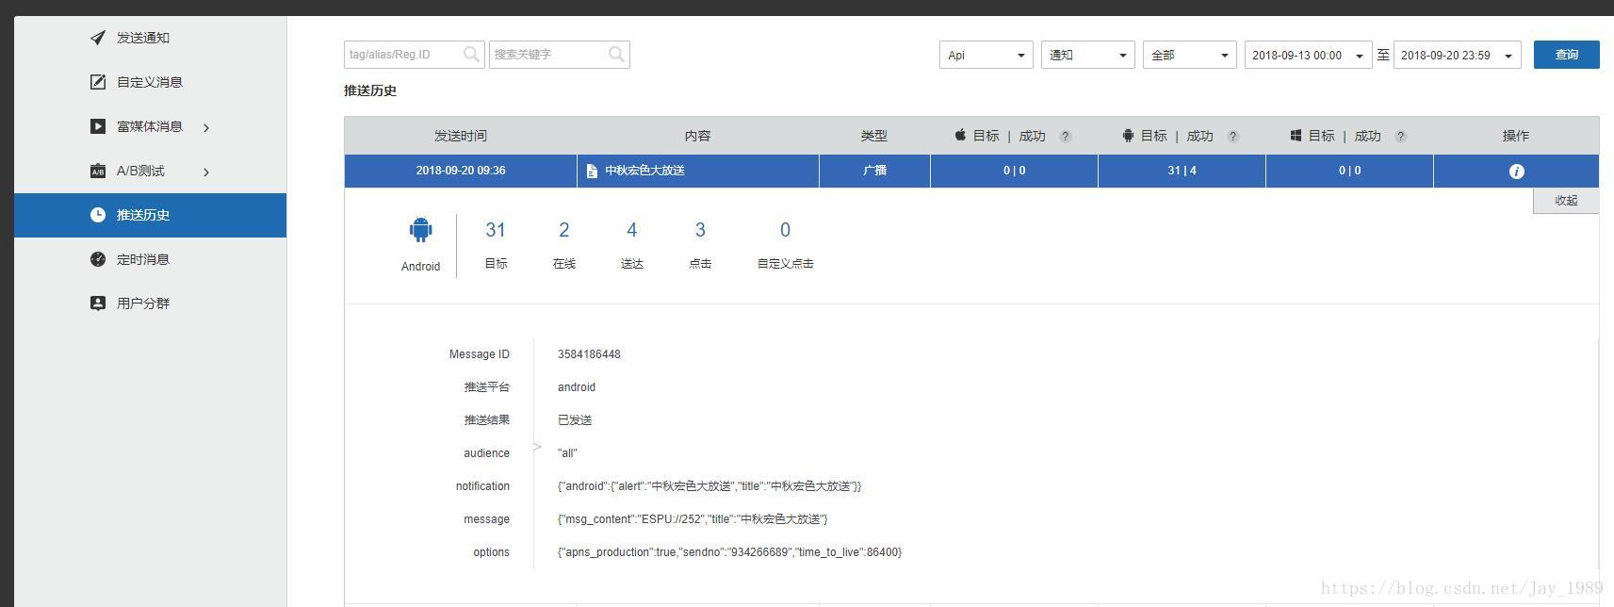Open 自定义消息 in the sidebar
The image size is (1614, 607).
(150, 82)
